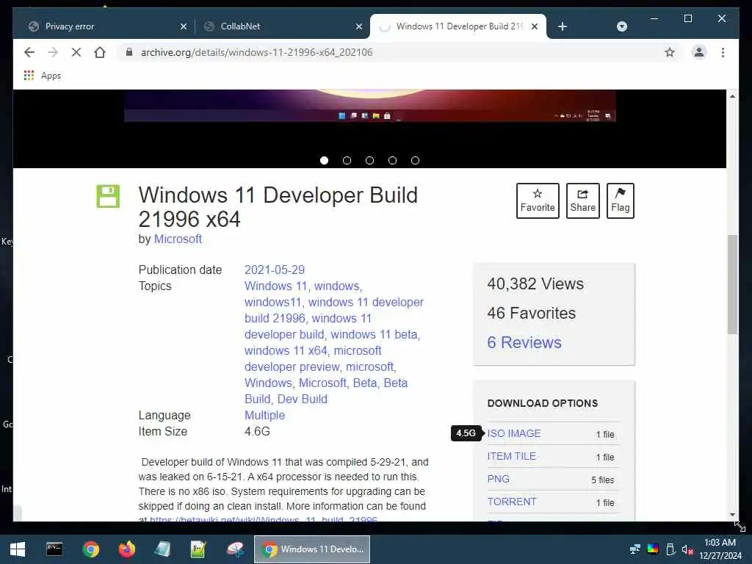The height and width of the screenshot is (564, 752).
Task: Open the 'Multiple' language link
Action: (264, 416)
